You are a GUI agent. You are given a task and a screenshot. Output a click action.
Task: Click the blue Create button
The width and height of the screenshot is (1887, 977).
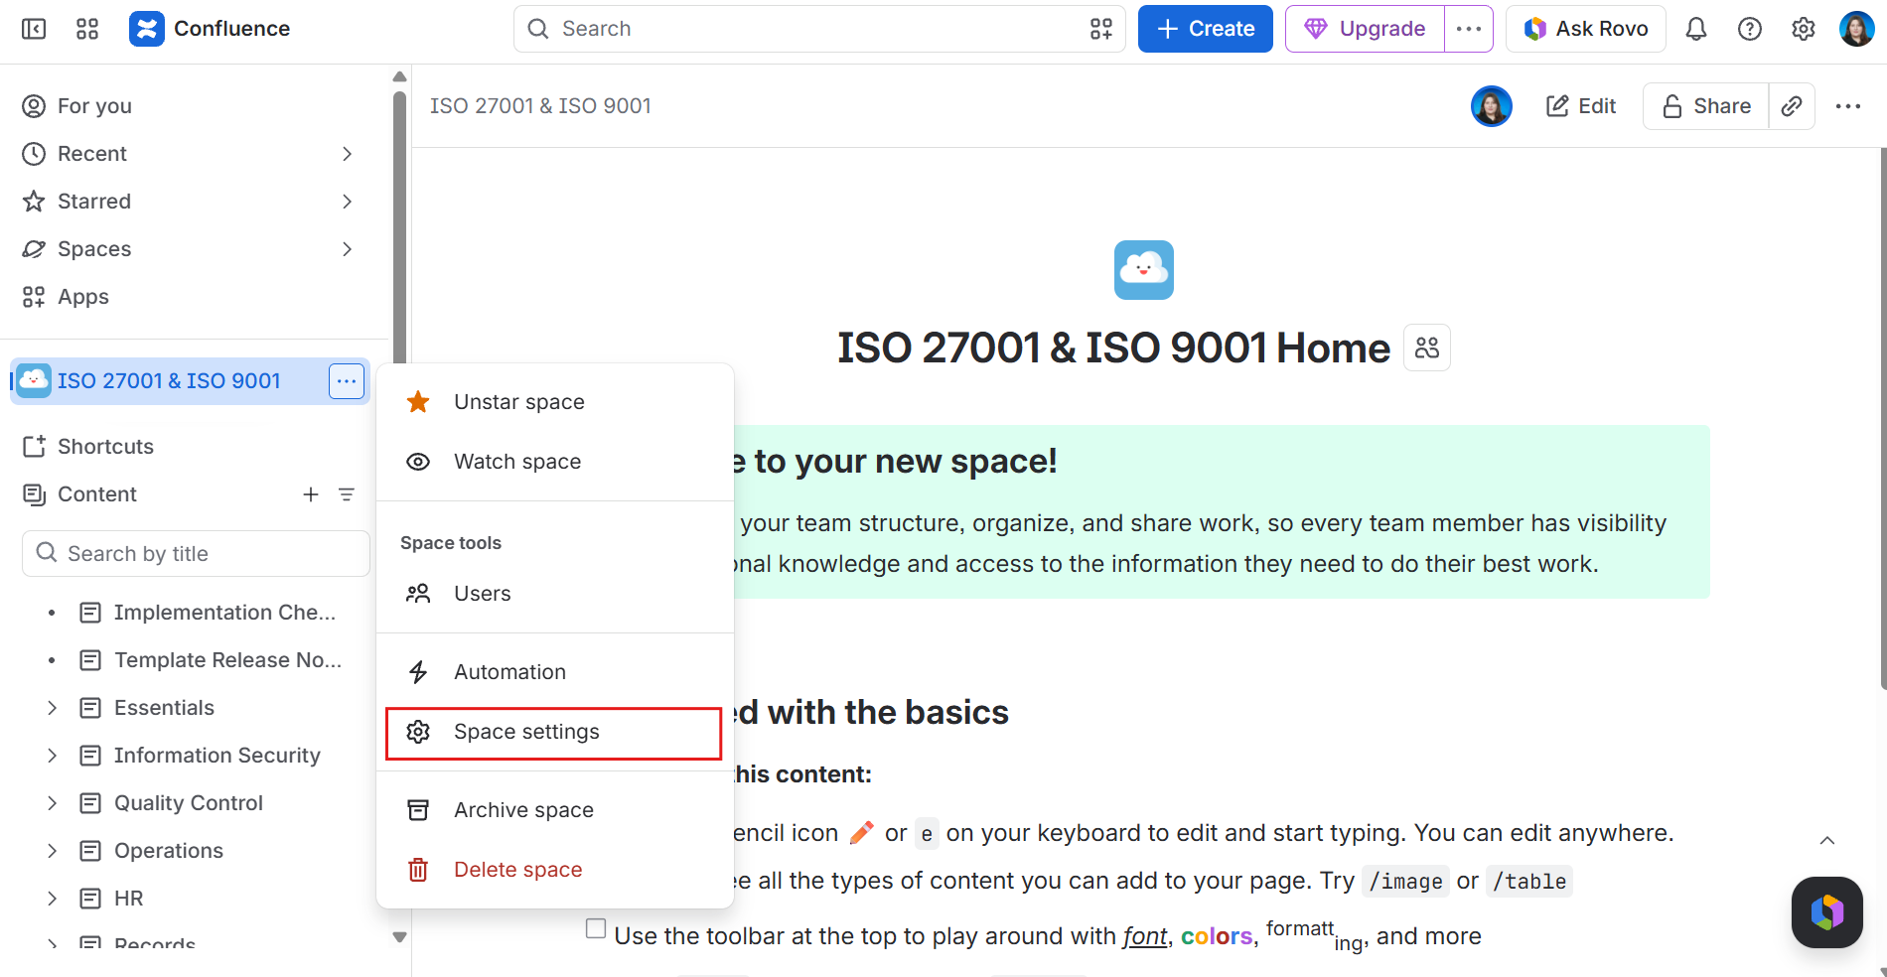coord(1205,29)
